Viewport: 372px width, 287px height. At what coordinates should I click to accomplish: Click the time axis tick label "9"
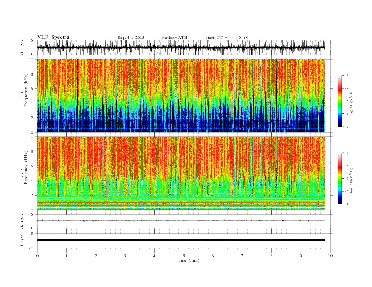tap(301, 256)
